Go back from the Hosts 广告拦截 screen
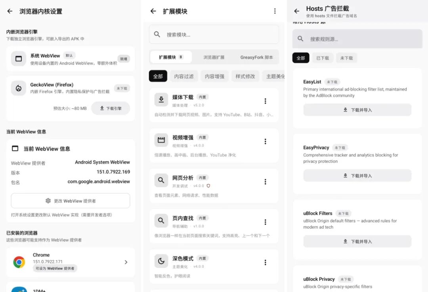The height and width of the screenshot is (292, 428). 297,11
